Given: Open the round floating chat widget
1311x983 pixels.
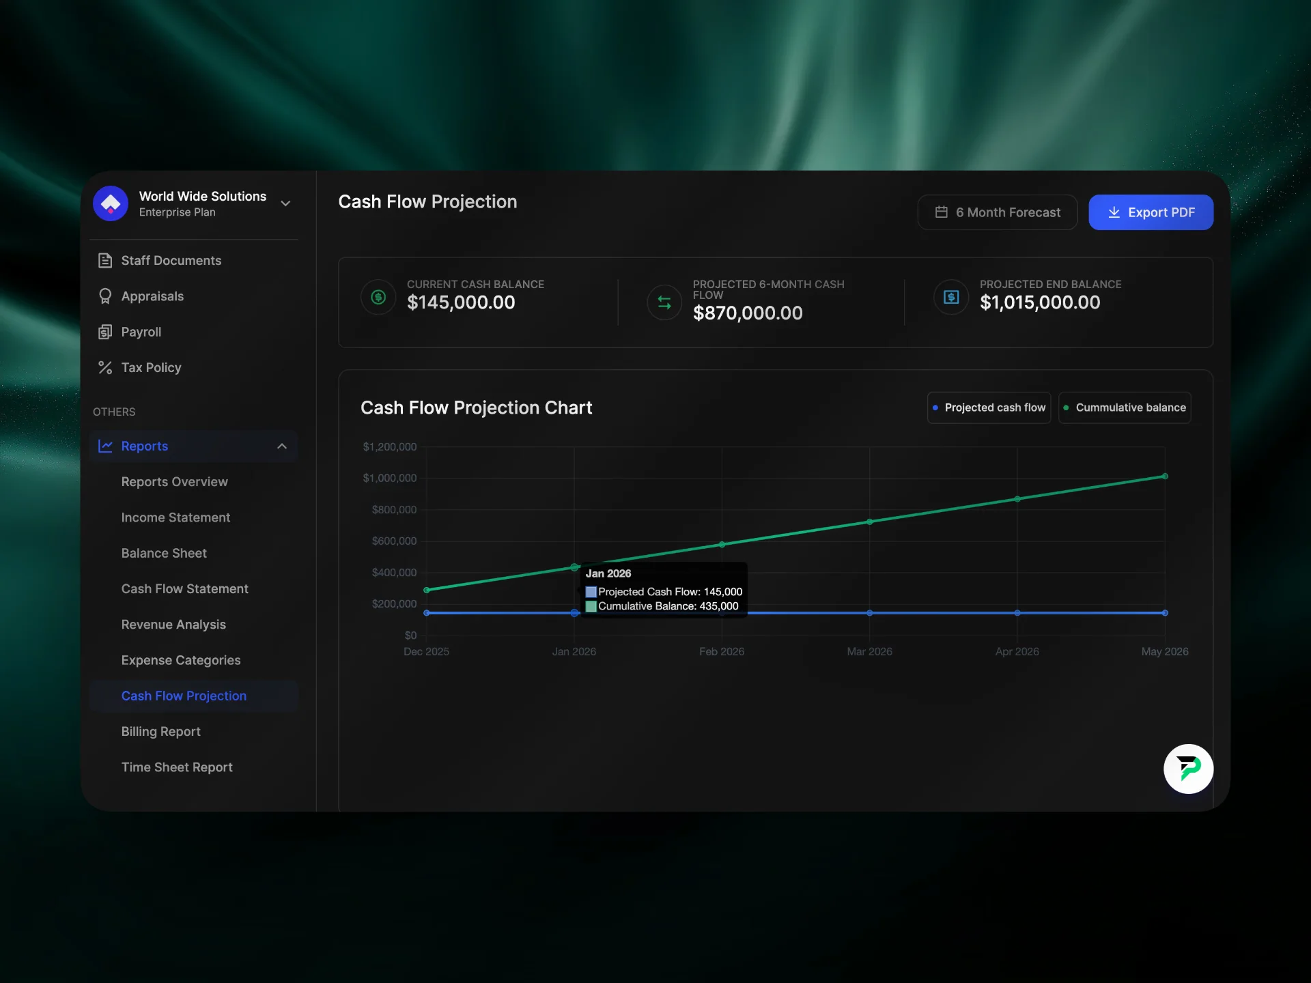Looking at the screenshot, I should click(x=1188, y=769).
